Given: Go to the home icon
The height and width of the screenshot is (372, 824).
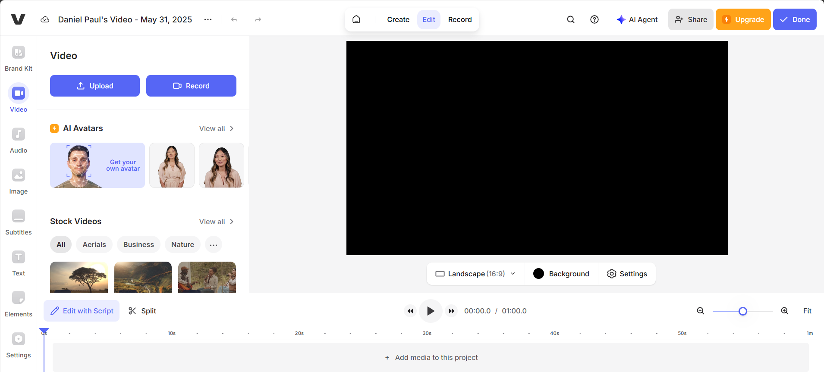Looking at the screenshot, I should (356, 19).
